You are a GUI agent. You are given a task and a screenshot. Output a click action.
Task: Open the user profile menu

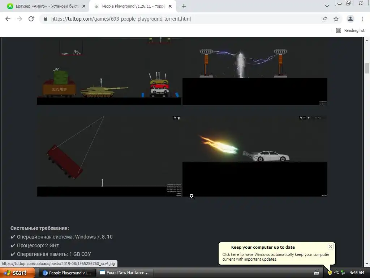click(350, 19)
